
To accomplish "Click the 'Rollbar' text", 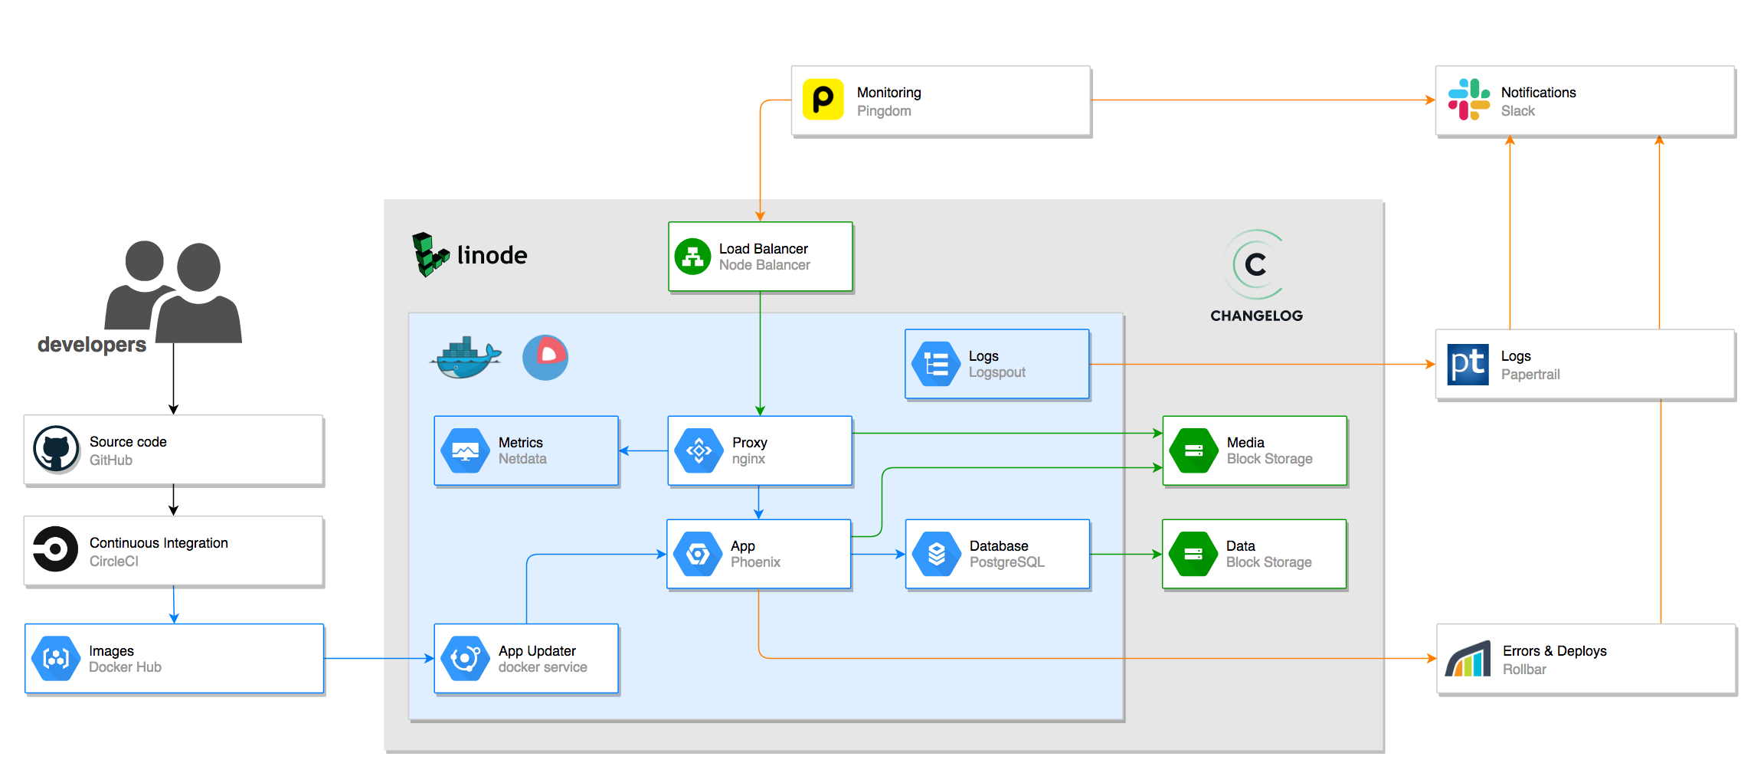I will pyautogui.click(x=1524, y=670).
